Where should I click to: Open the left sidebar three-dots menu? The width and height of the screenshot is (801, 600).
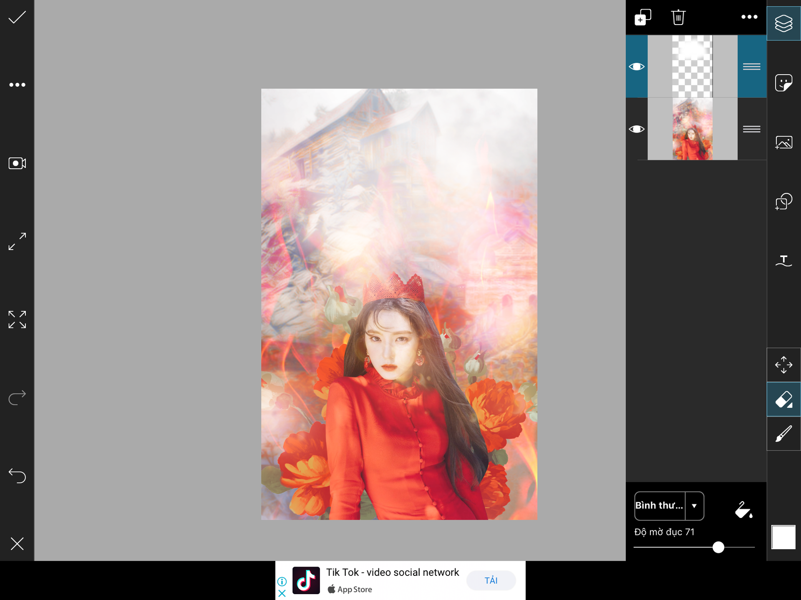coord(17,85)
